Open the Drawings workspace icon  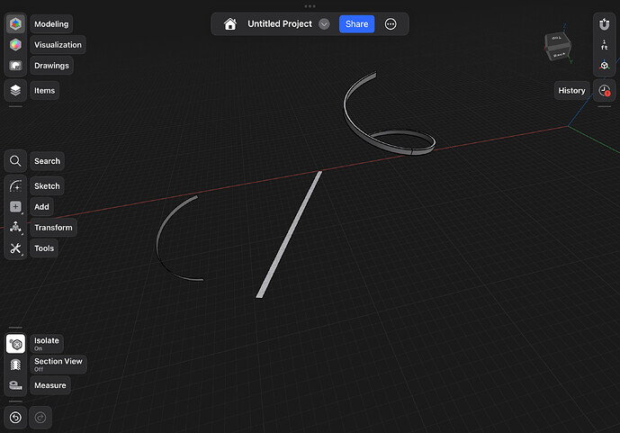click(15, 66)
